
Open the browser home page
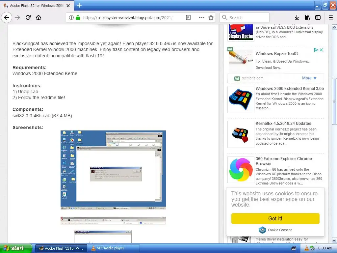click(39, 17)
